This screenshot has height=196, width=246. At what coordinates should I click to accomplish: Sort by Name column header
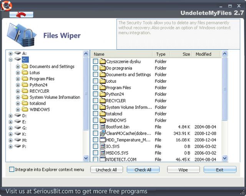122,54
